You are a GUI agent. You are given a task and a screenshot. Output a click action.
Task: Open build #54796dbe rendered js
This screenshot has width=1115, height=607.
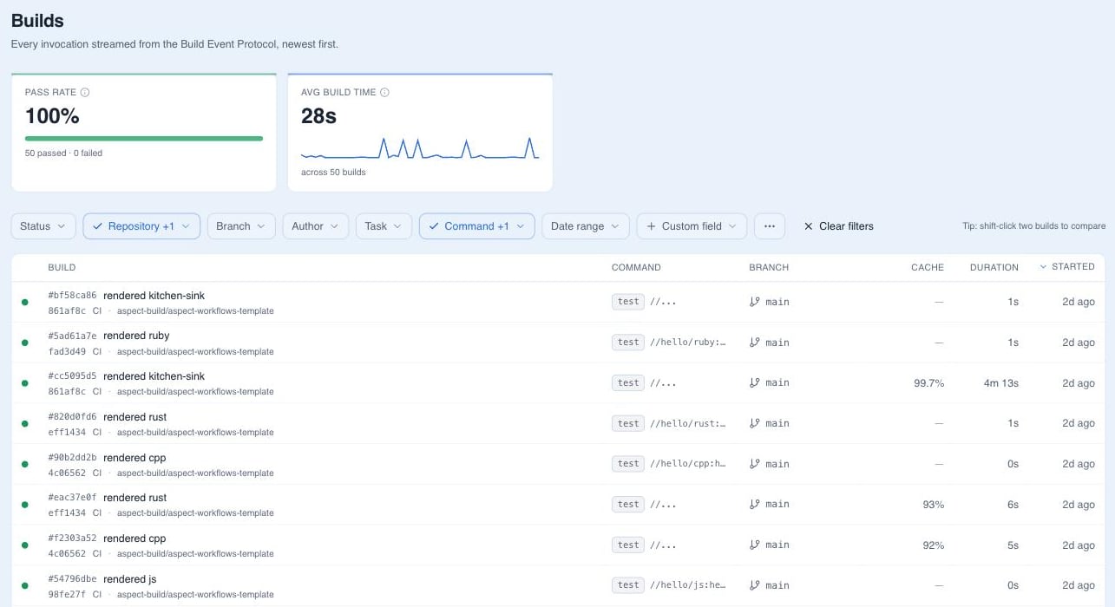click(x=558, y=585)
